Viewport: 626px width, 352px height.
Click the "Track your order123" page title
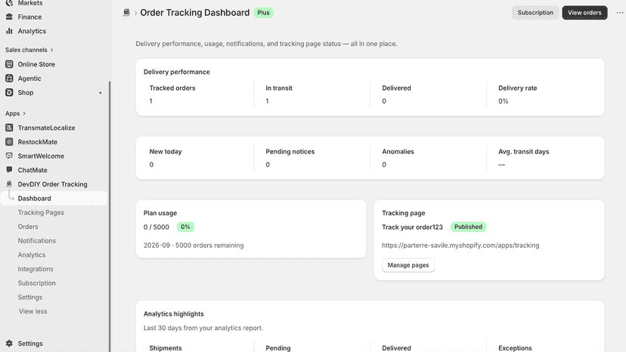tap(412, 227)
